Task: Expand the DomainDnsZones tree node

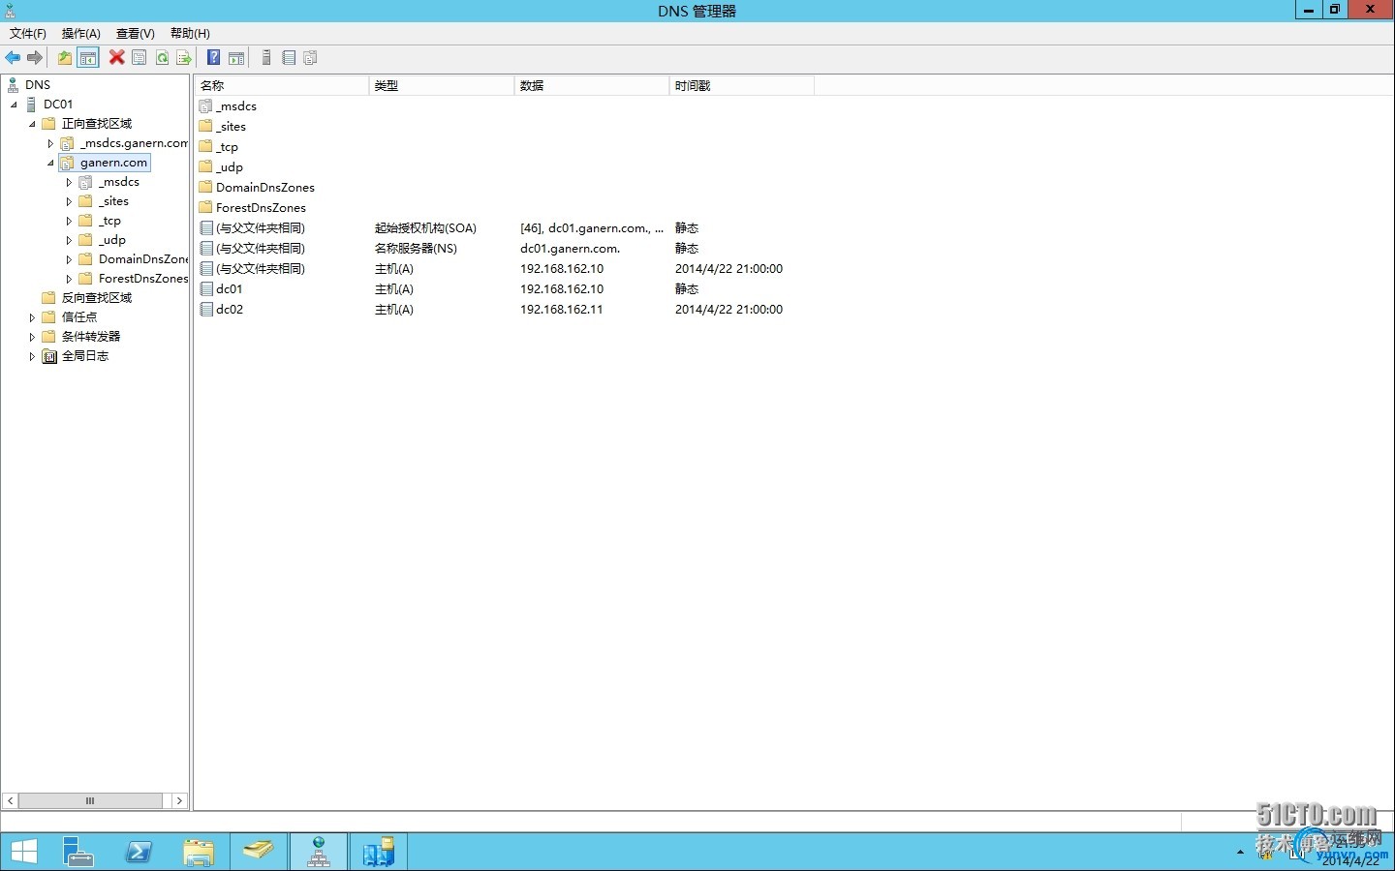Action: (x=69, y=259)
